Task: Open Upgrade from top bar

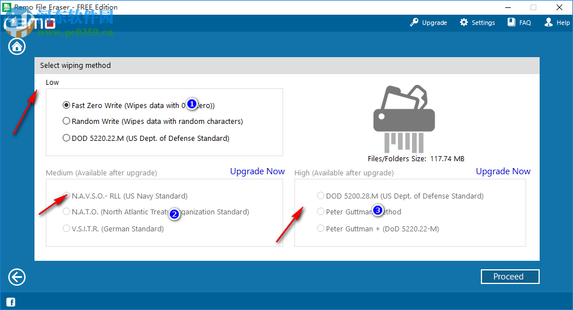Action: tap(428, 23)
